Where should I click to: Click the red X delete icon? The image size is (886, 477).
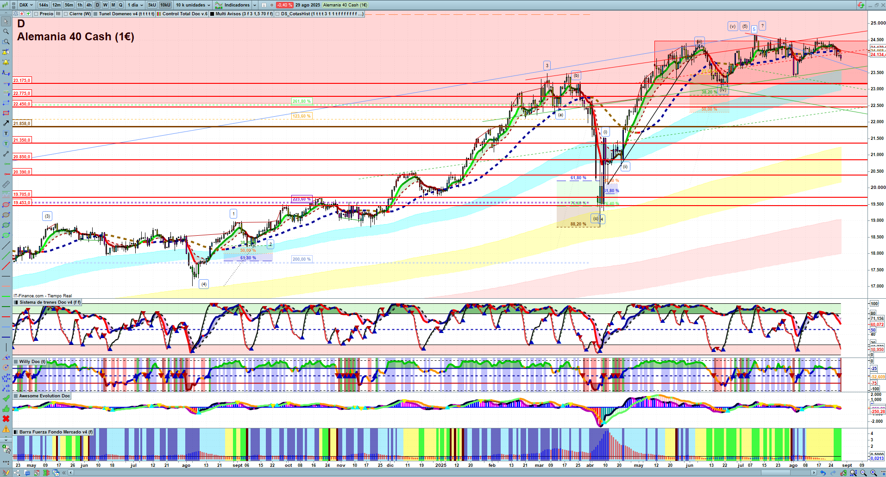(x=6, y=419)
